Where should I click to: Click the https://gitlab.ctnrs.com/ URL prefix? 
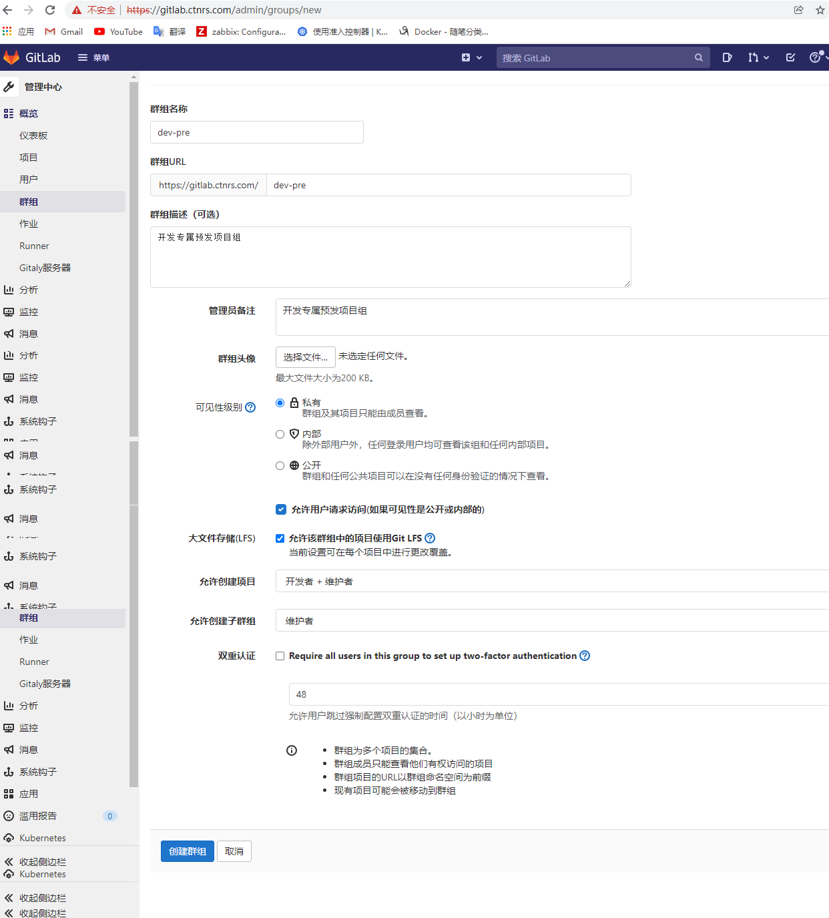(208, 185)
